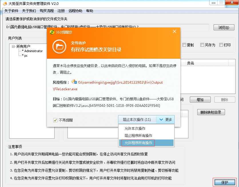This screenshot has height=187, width=239.
Task: Open the 注册 menu
Action: (61, 11)
